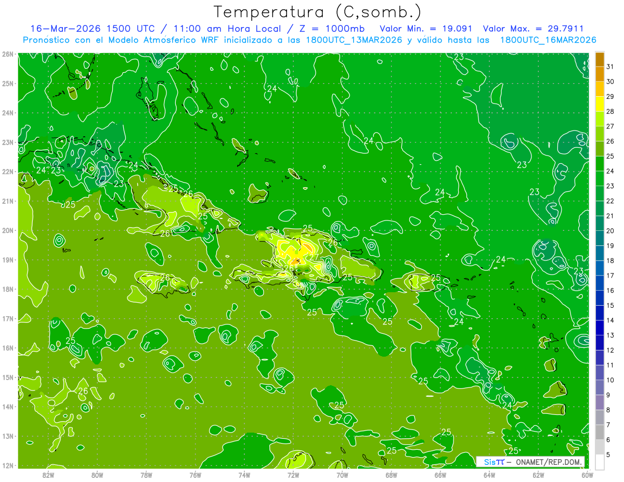Click the 72W longitude axis label
Screen dimensions: 624x482
coord(293,475)
